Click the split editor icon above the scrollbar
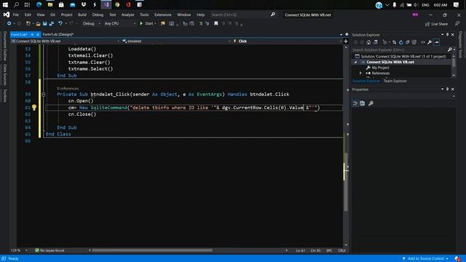Screen dimensions: 466x262 click(346, 41)
